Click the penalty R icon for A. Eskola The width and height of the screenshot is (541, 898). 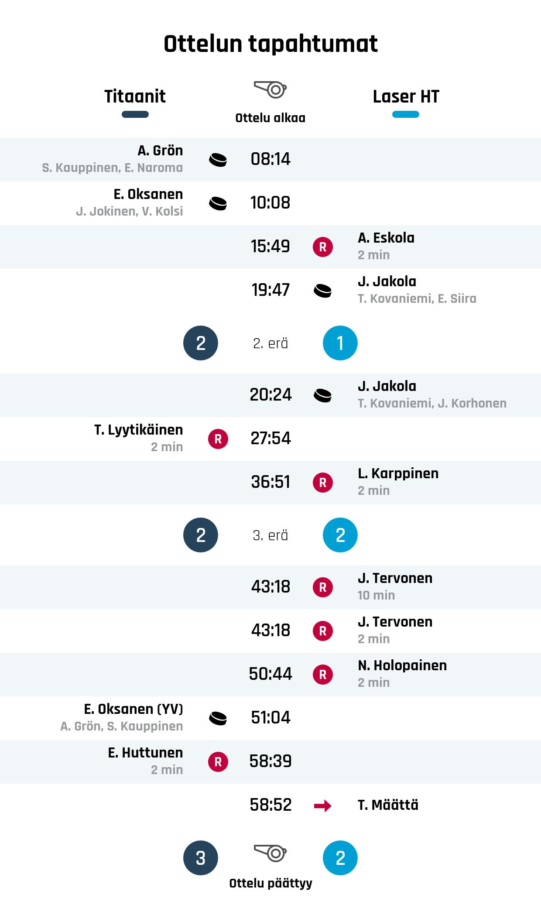click(x=323, y=247)
